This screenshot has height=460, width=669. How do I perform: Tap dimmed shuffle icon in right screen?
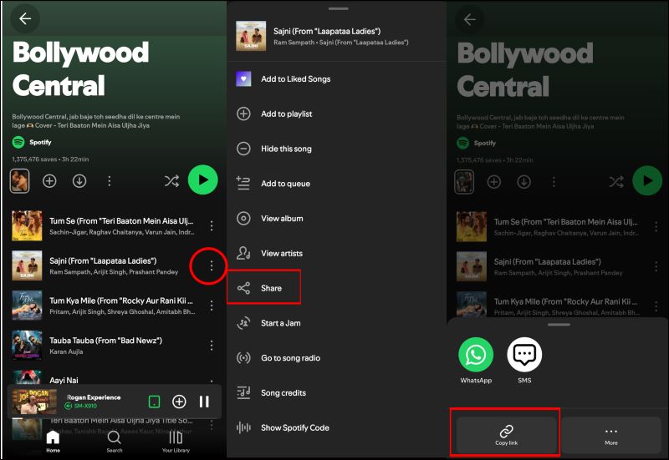[x=616, y=182]
